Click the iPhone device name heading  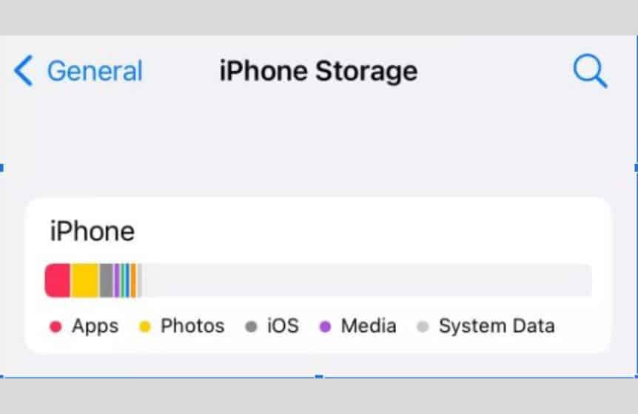click(93, 231)
